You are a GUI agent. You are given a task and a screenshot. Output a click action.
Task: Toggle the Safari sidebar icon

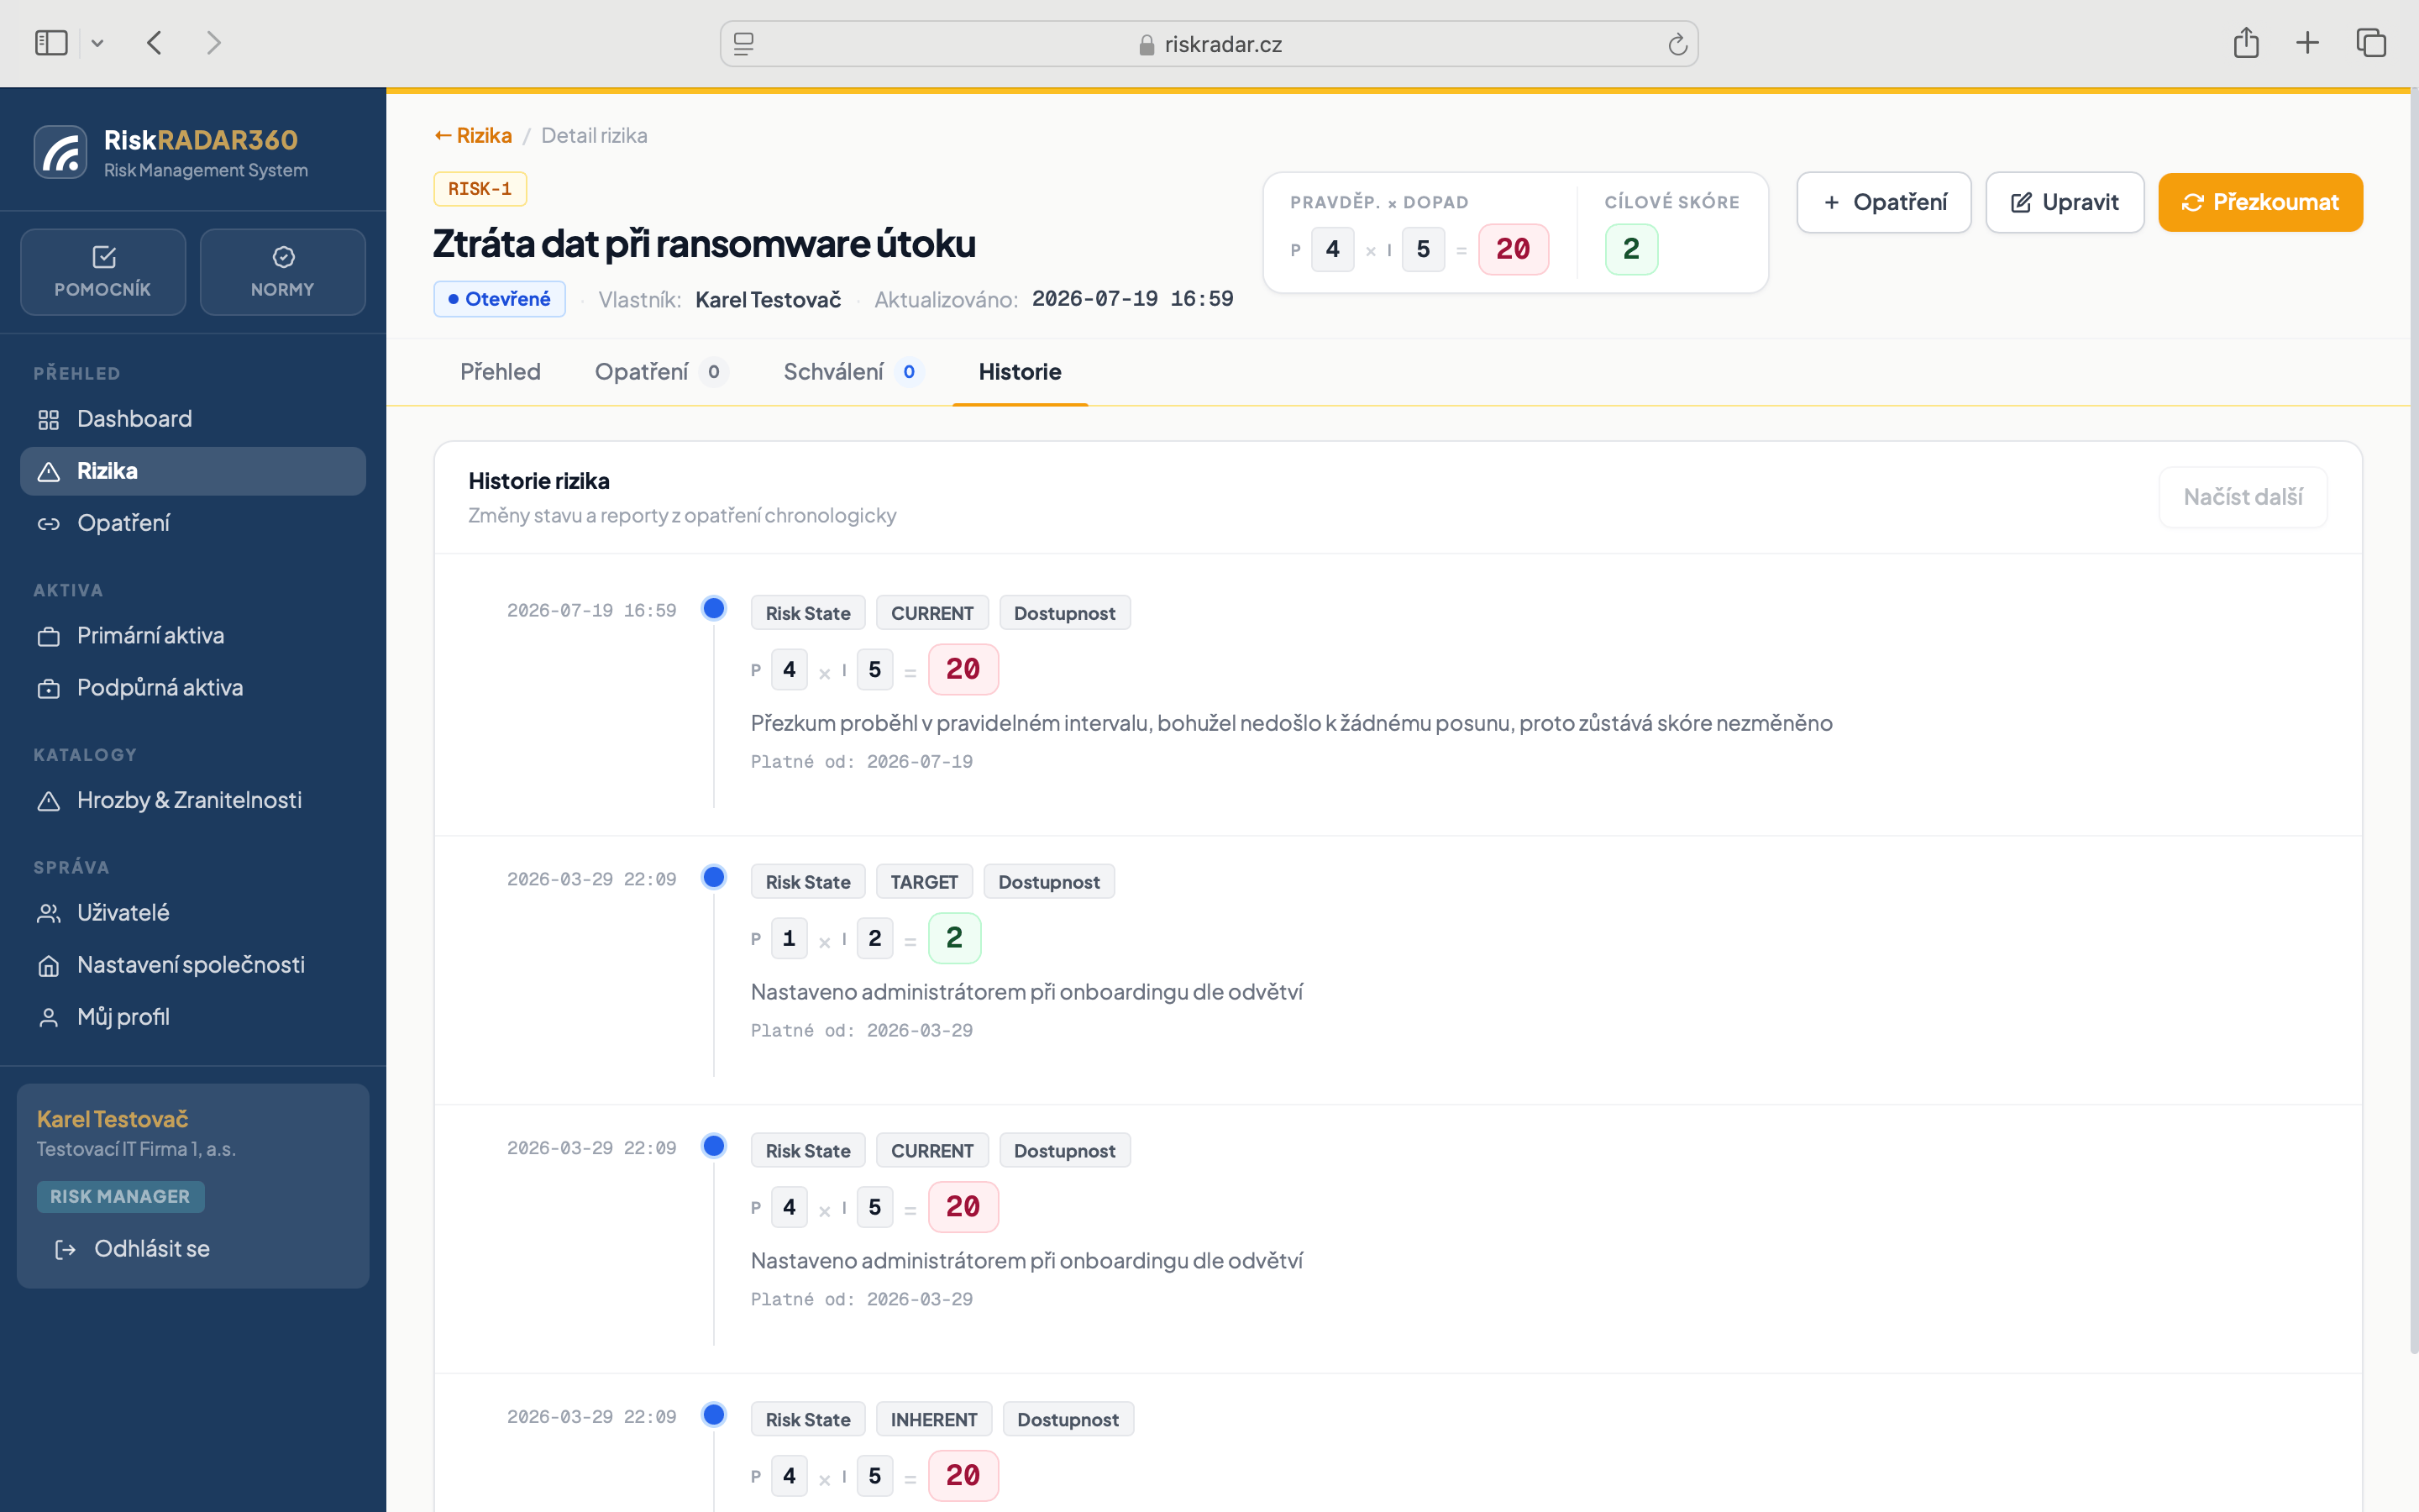tap(51, 43)
